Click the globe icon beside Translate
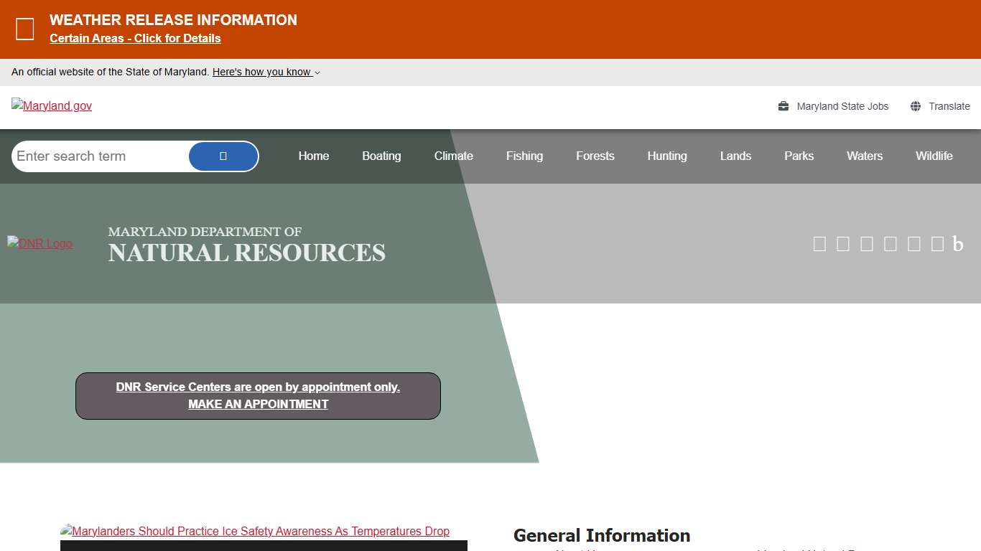This screenshot has width=981, height=551. [x=916, y=106]
